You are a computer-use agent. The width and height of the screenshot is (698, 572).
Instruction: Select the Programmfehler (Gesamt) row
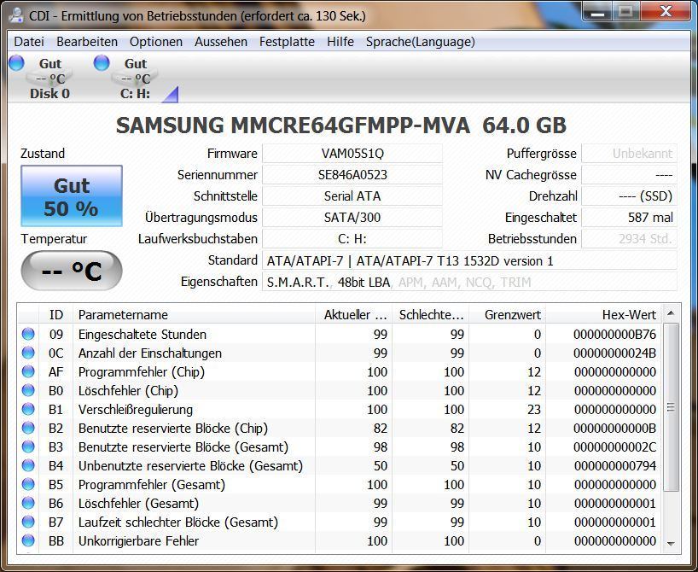point(340,484)
